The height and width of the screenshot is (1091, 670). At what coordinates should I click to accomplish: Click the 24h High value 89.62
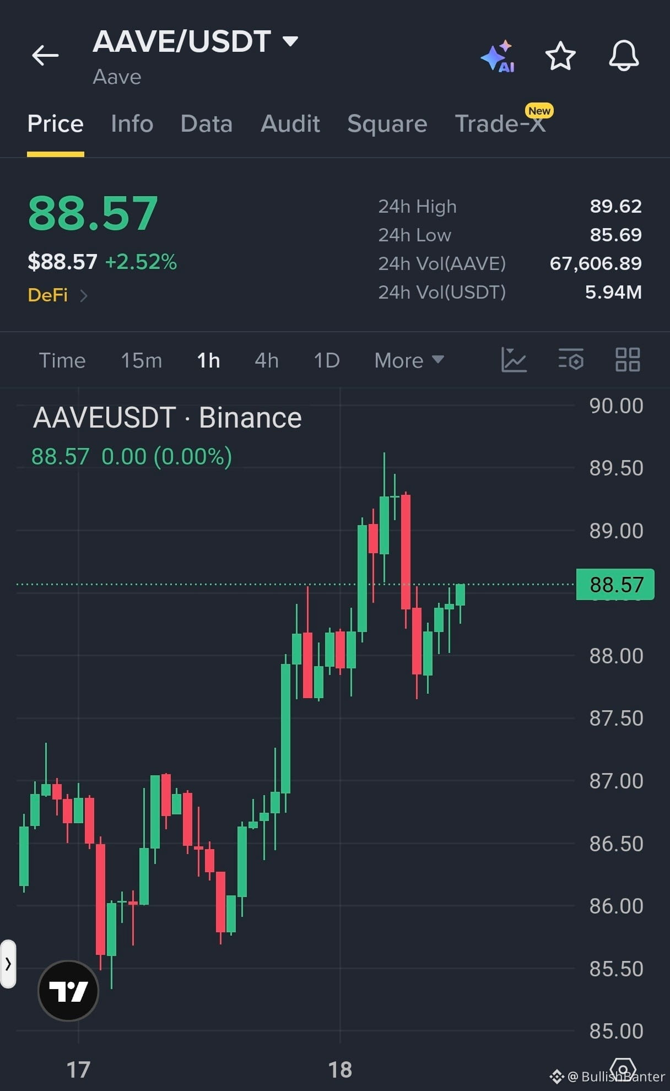point(616,206)
